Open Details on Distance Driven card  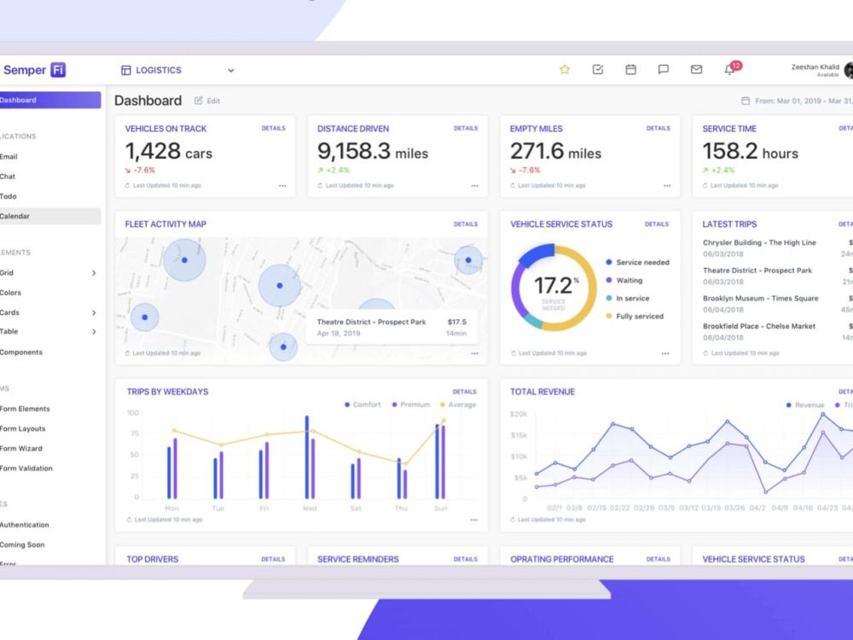point(466,129)
